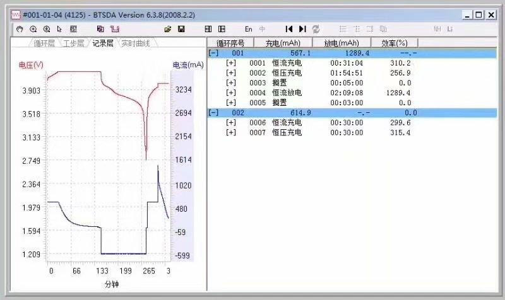This screenshot has width=505, height=300.
Task: Expand step 0004 恒流放电
Action: click(231, 93)
